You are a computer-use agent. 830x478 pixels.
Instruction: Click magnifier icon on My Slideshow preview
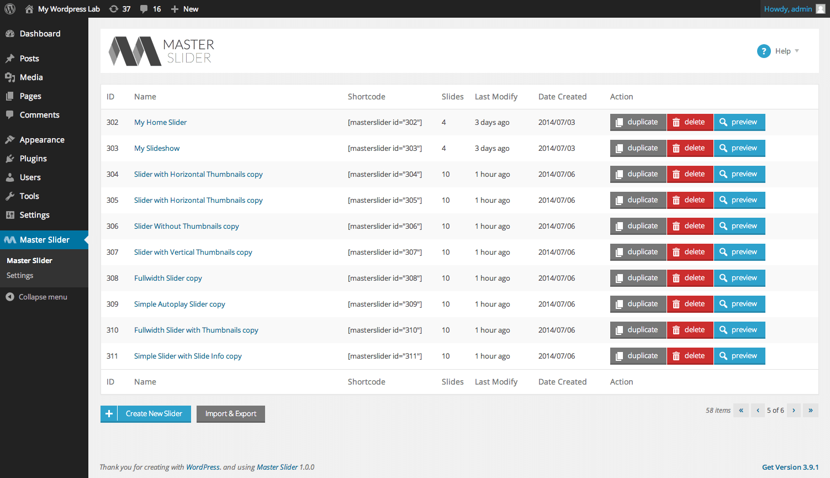click(723, 148)
